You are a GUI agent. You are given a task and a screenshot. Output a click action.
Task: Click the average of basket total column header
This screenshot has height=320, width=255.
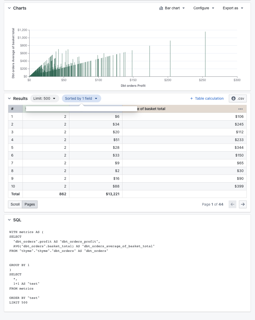[x=184, y=109]
